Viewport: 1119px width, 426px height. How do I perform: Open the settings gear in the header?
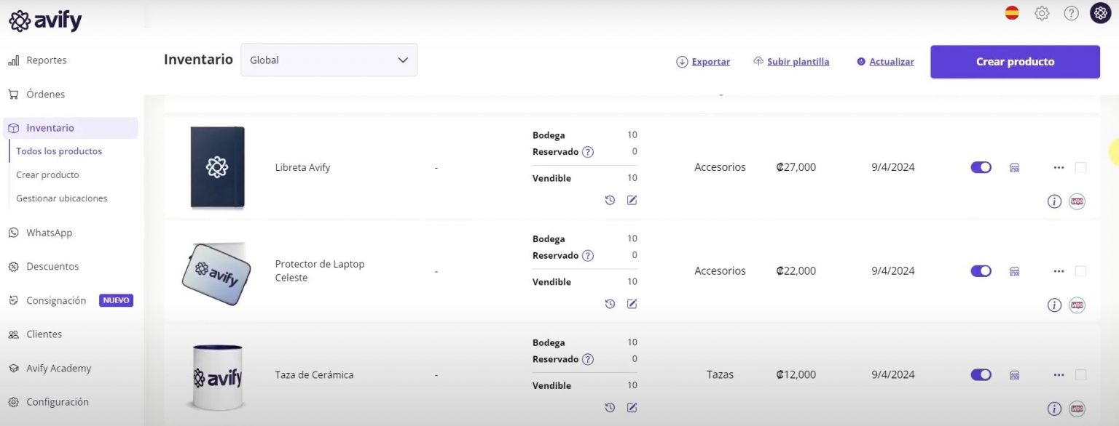(x=1042, y=12)
